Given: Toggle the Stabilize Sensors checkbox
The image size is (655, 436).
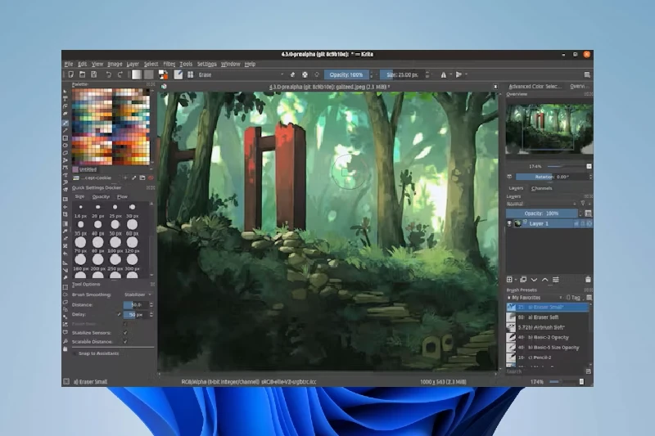Looking at the screenshot, I should click(125, 333).
